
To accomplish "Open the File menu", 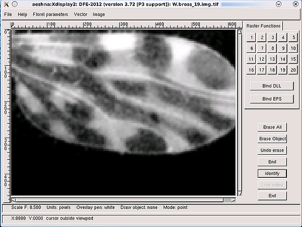I will coord(8,15).
